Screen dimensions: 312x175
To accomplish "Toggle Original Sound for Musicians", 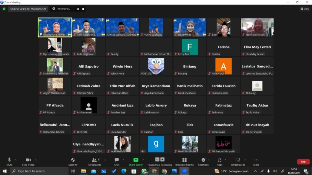I will (28, 9).
